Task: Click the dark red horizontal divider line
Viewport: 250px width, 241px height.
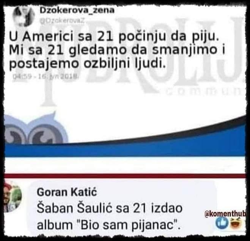Action: tap(125, 176)
